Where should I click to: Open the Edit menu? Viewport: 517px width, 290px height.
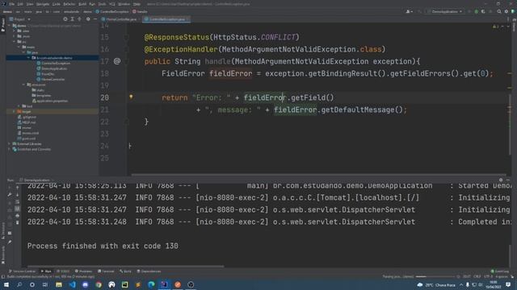(20, 4)
